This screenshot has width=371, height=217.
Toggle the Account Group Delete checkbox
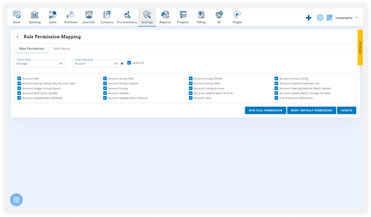click(x=191, y=79)
